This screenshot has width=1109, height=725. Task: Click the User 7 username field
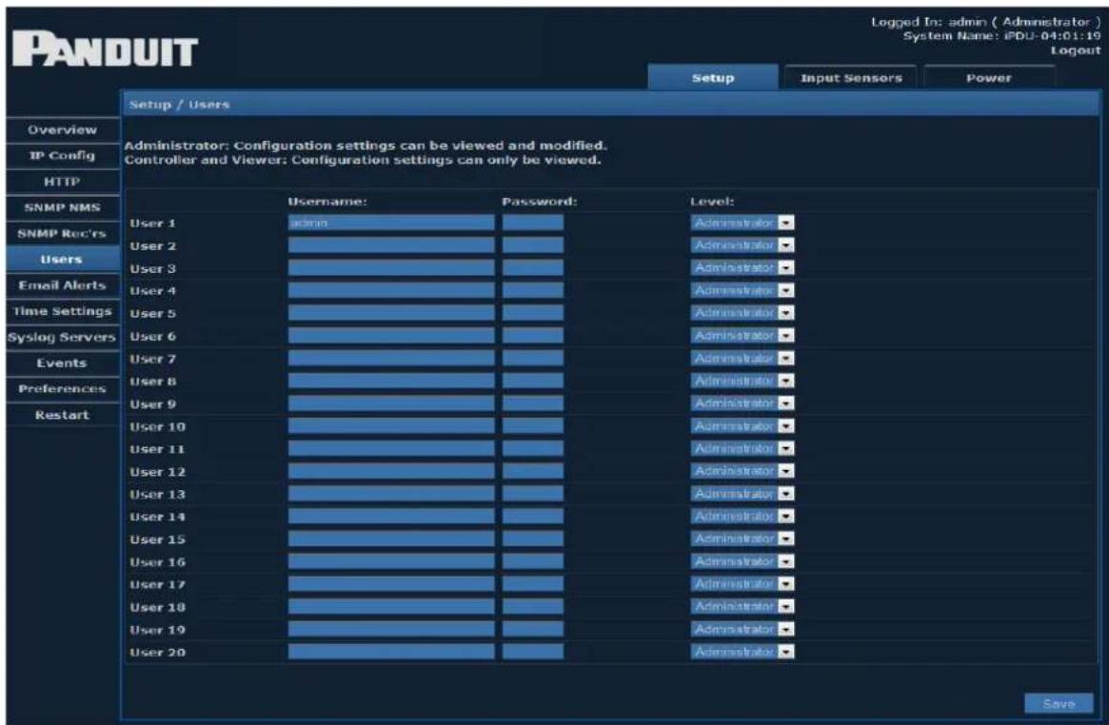391,359
